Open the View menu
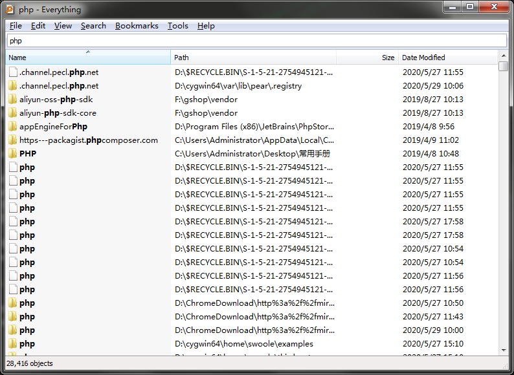 click(63, 26)
